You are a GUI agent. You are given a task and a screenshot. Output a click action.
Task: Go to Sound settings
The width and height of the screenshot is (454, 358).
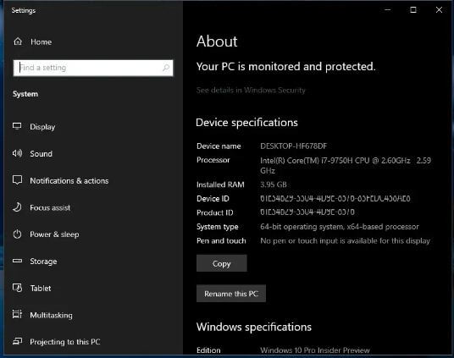tap(42, 154)
